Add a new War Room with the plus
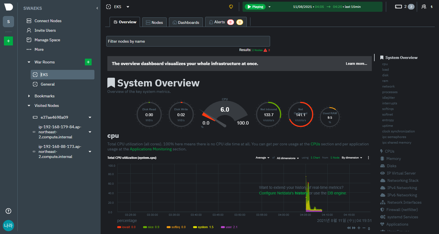The image size is (439, 234). tap(88, 62)
